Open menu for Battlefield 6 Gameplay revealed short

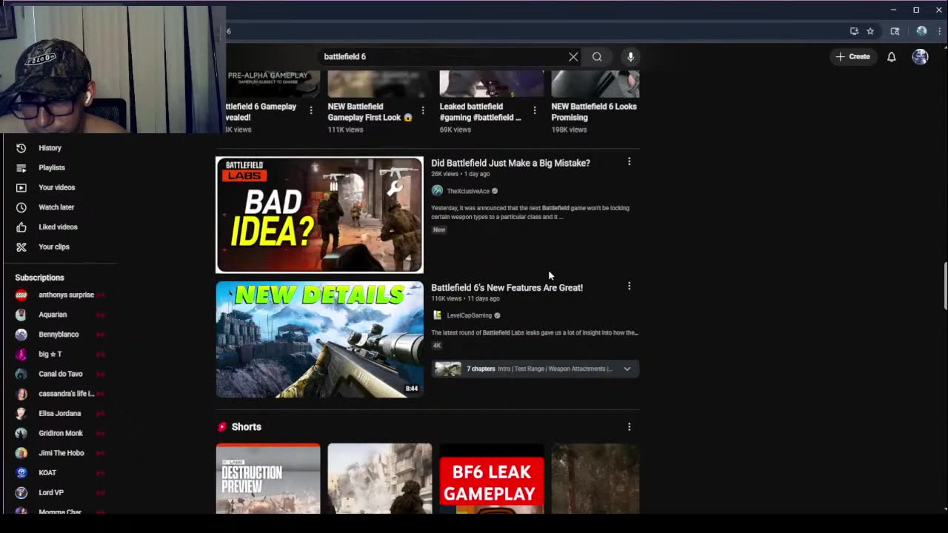311,110
